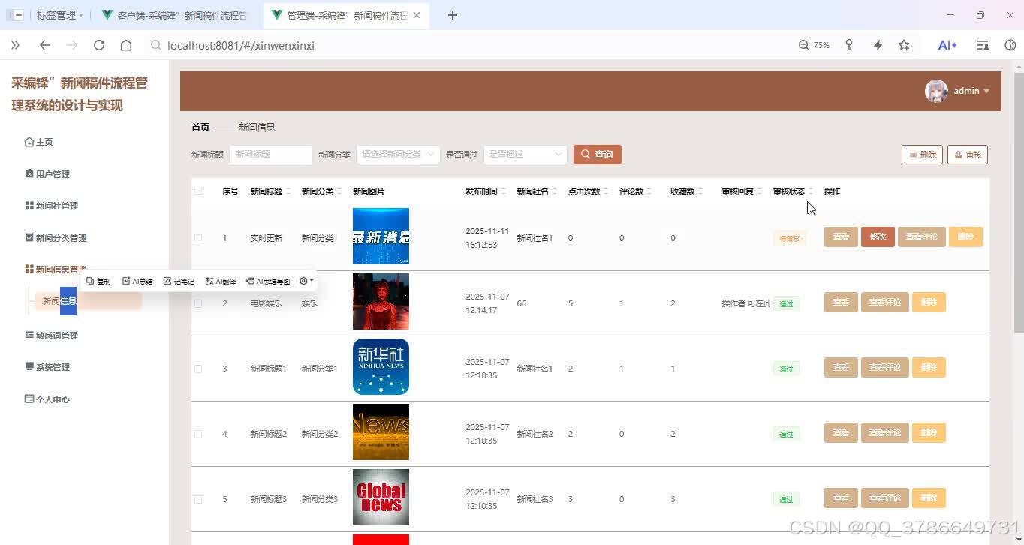This screenshot has height=545, width=1024.
Task: Click 修改 for 实时更新 row
Action: [x=878, y=237]
